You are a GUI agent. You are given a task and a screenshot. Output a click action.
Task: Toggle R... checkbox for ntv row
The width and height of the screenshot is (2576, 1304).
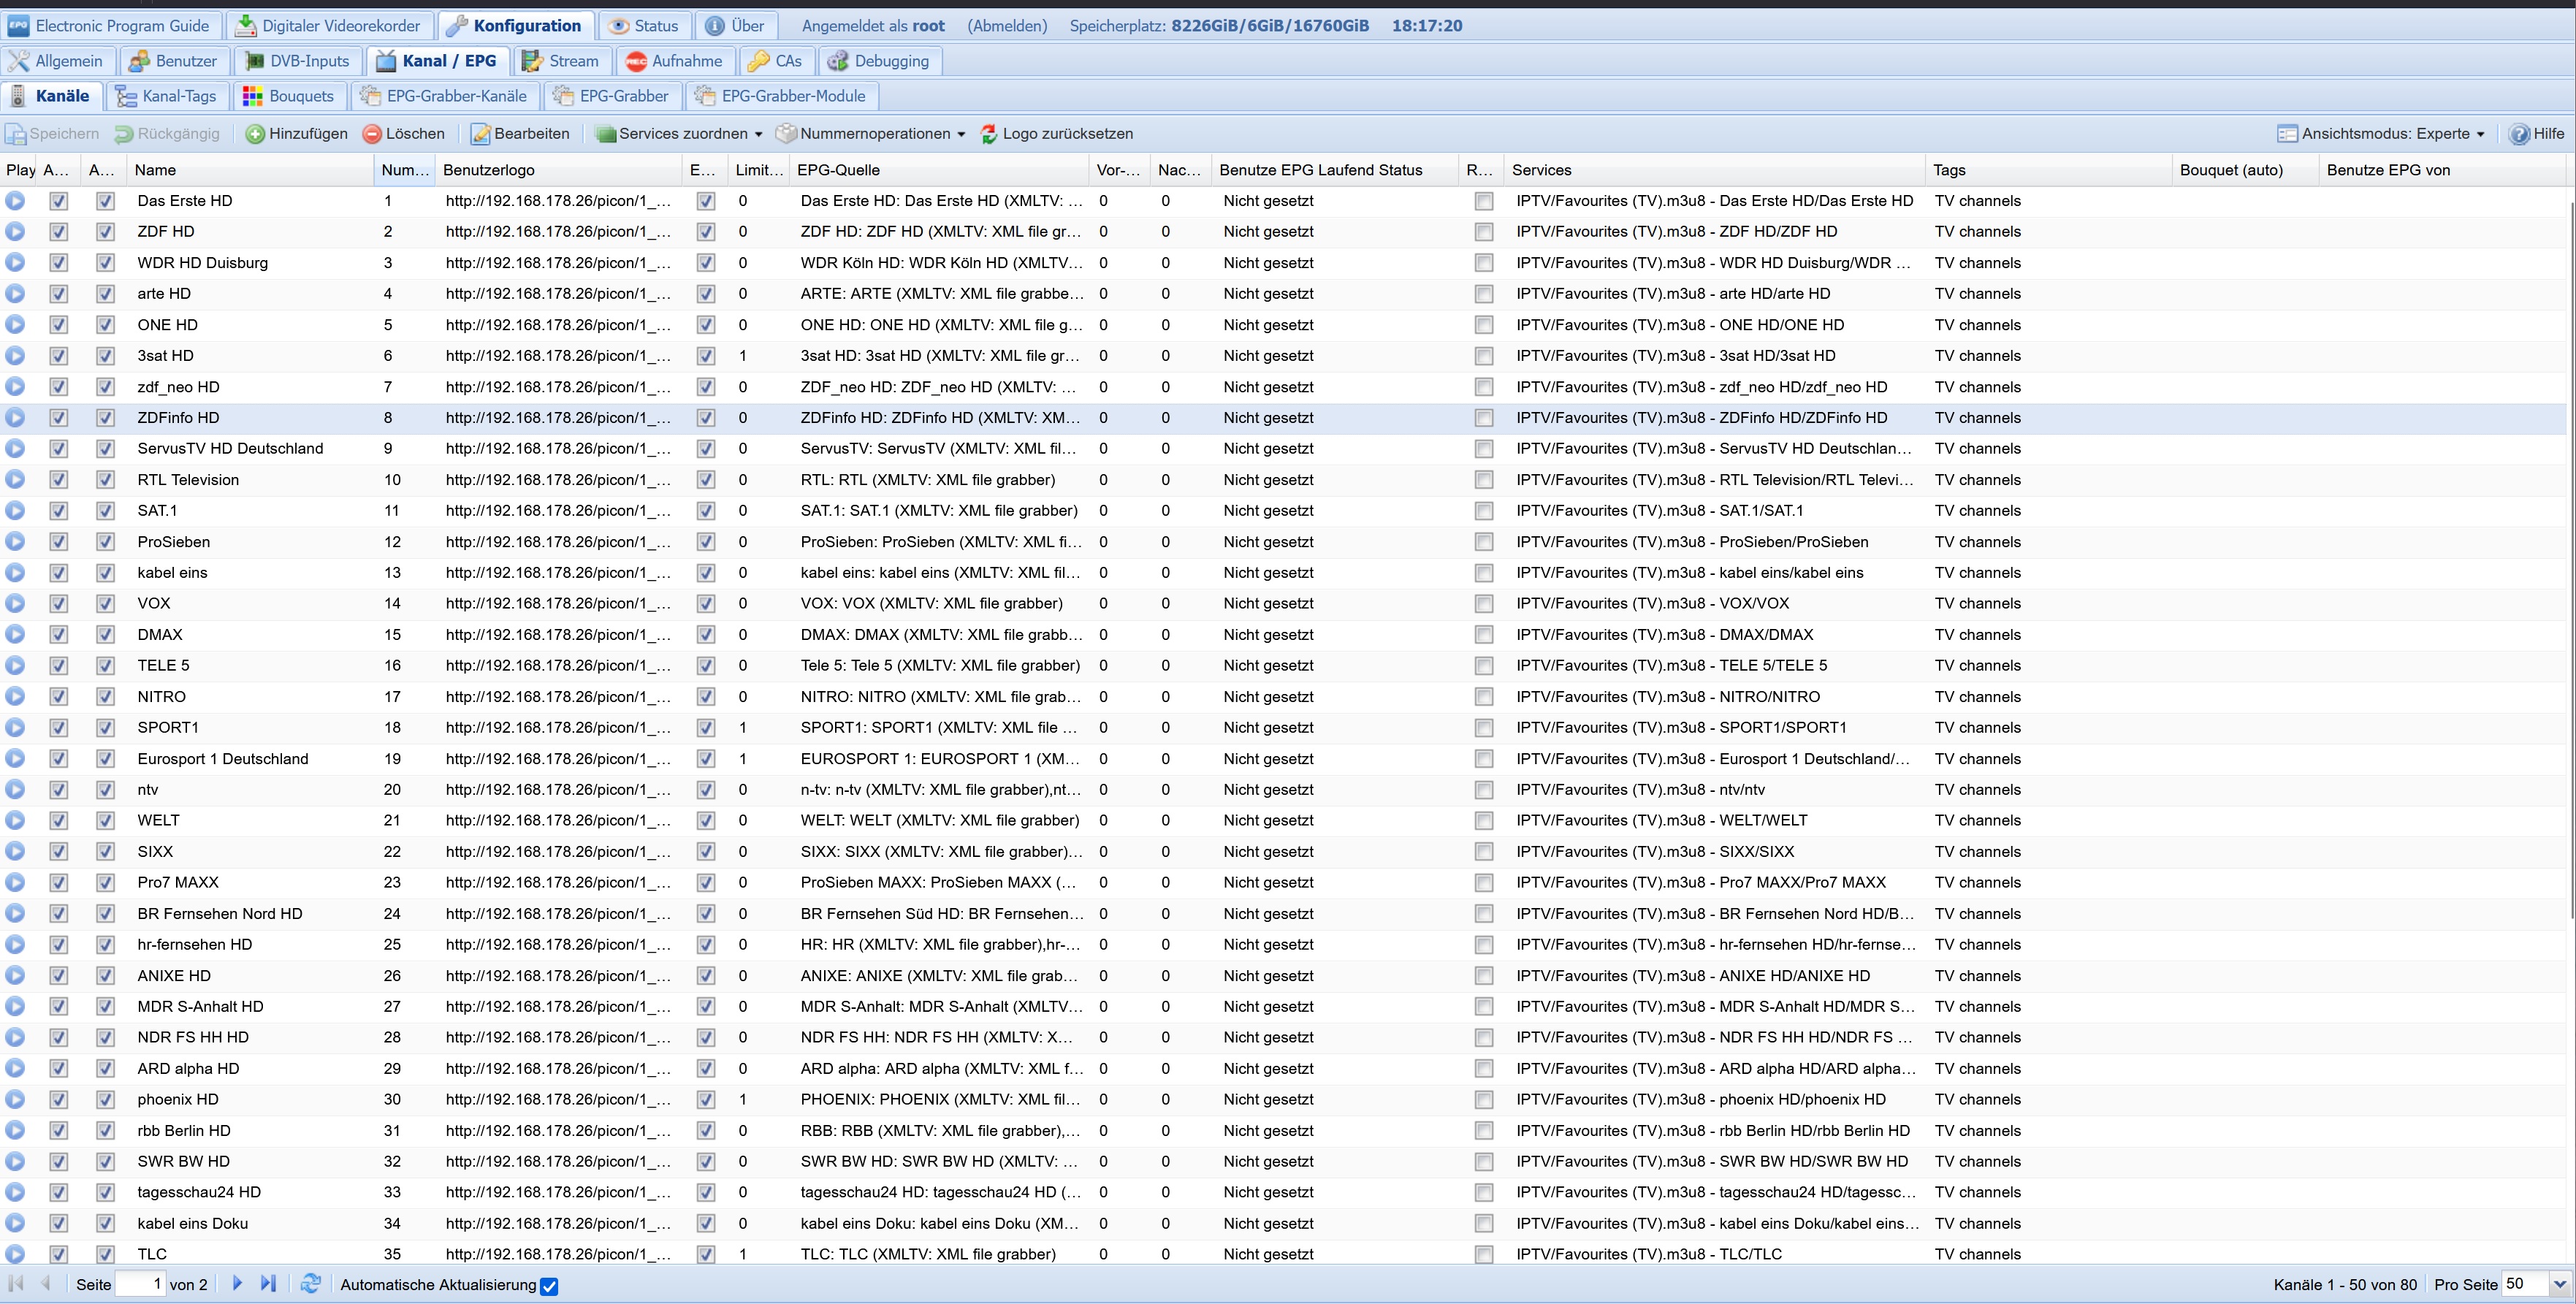pos(1484,790)
